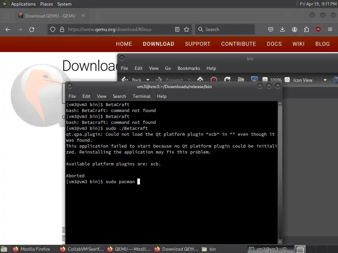Screen dimensions: 338x253
Task: Click the terminal title bar text
Action: click(174, 87)
